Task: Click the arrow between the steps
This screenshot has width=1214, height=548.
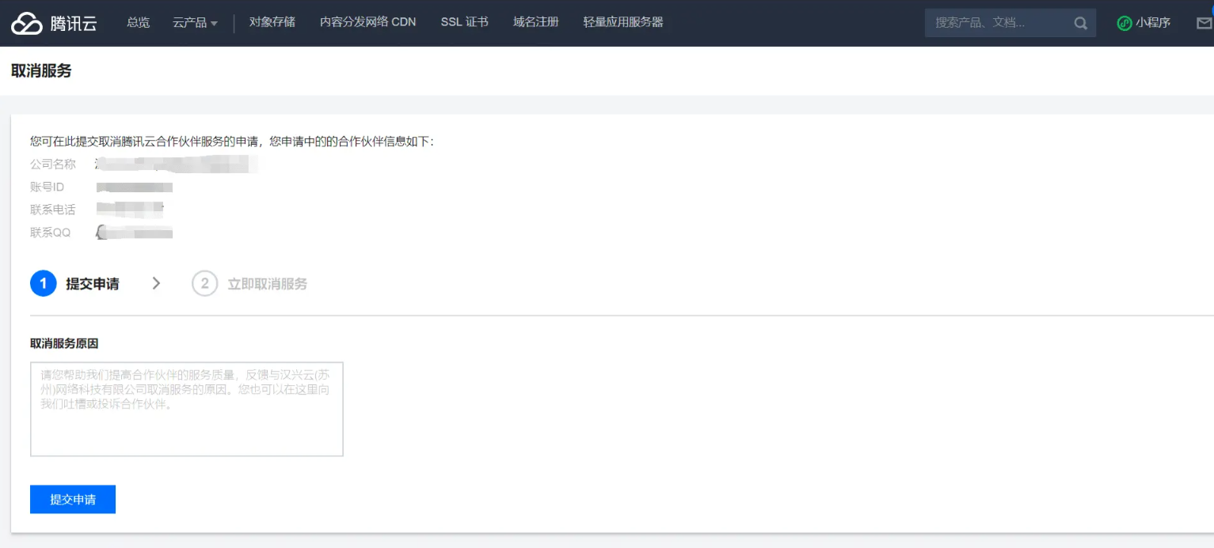Action: point(156,283)
